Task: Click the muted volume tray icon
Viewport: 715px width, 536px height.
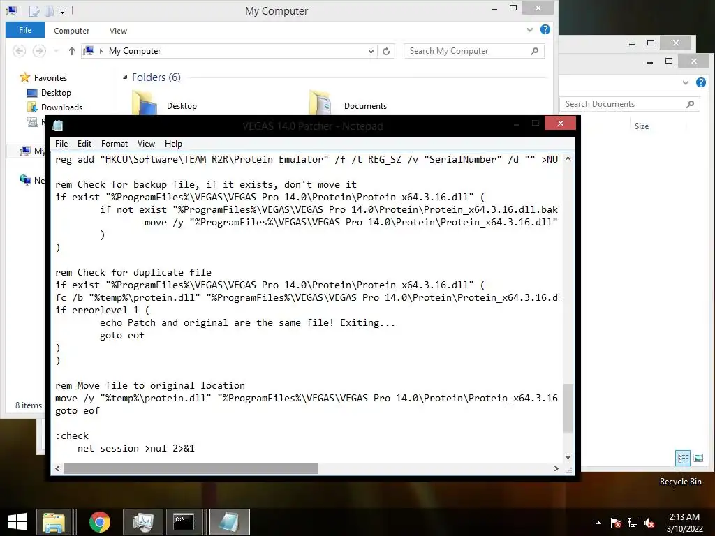Action: pos(649,523)
